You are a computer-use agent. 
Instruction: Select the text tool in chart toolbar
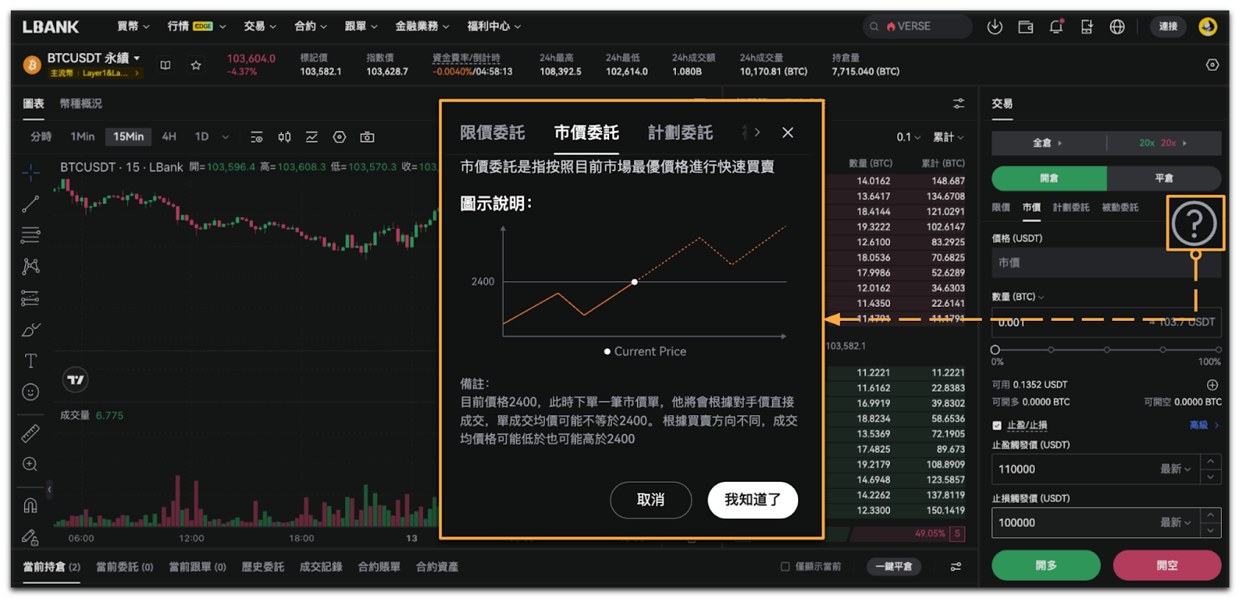tap(30, 361)
